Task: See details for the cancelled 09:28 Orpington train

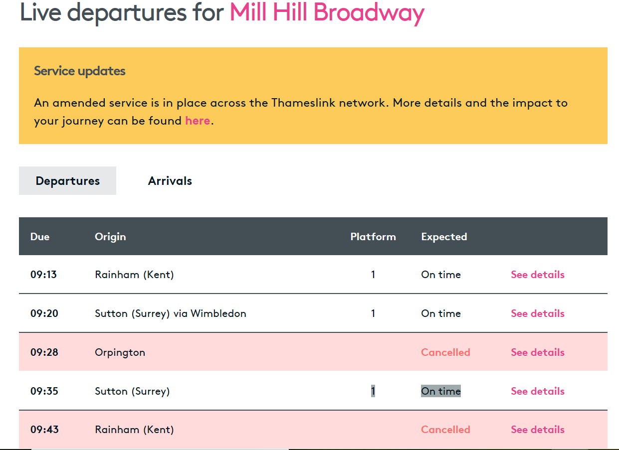Action: [x=538, y=352]
